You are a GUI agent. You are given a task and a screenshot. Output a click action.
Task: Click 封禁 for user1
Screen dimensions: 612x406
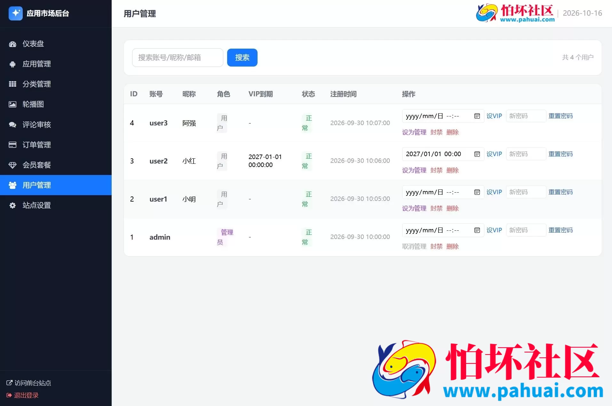coord(436,208)
